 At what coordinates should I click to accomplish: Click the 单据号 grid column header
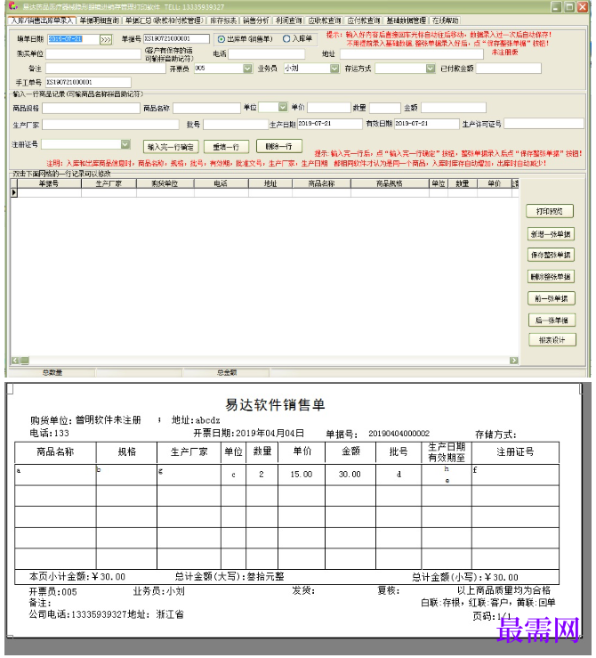(x=49, y=183)
